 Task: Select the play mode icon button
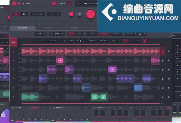point(16,14)
